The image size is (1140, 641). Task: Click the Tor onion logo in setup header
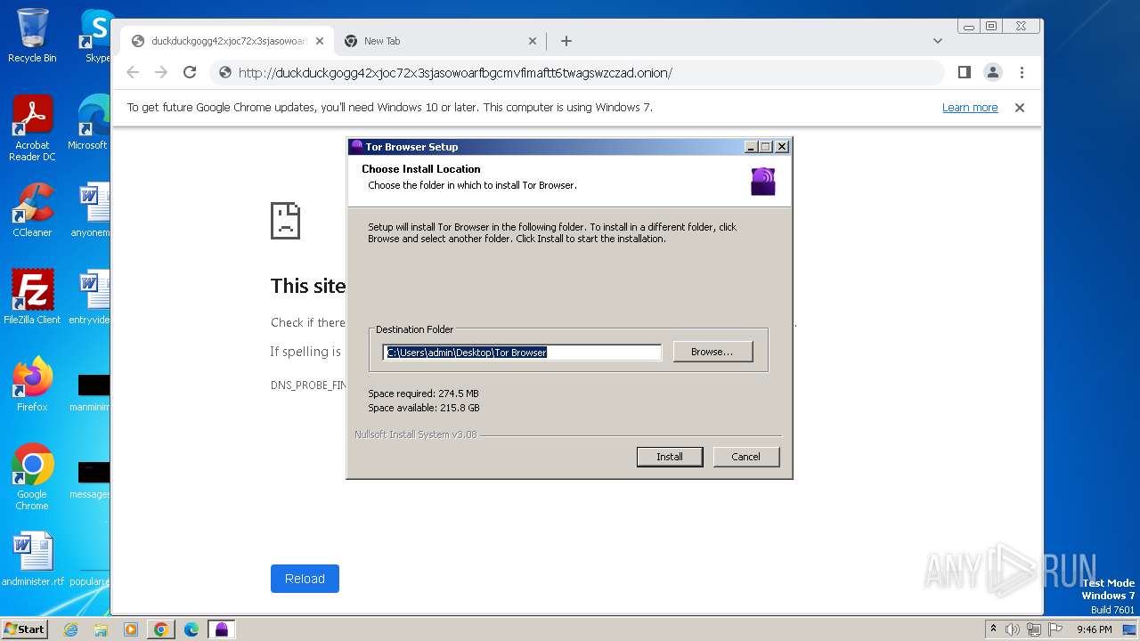coord(763,181)
